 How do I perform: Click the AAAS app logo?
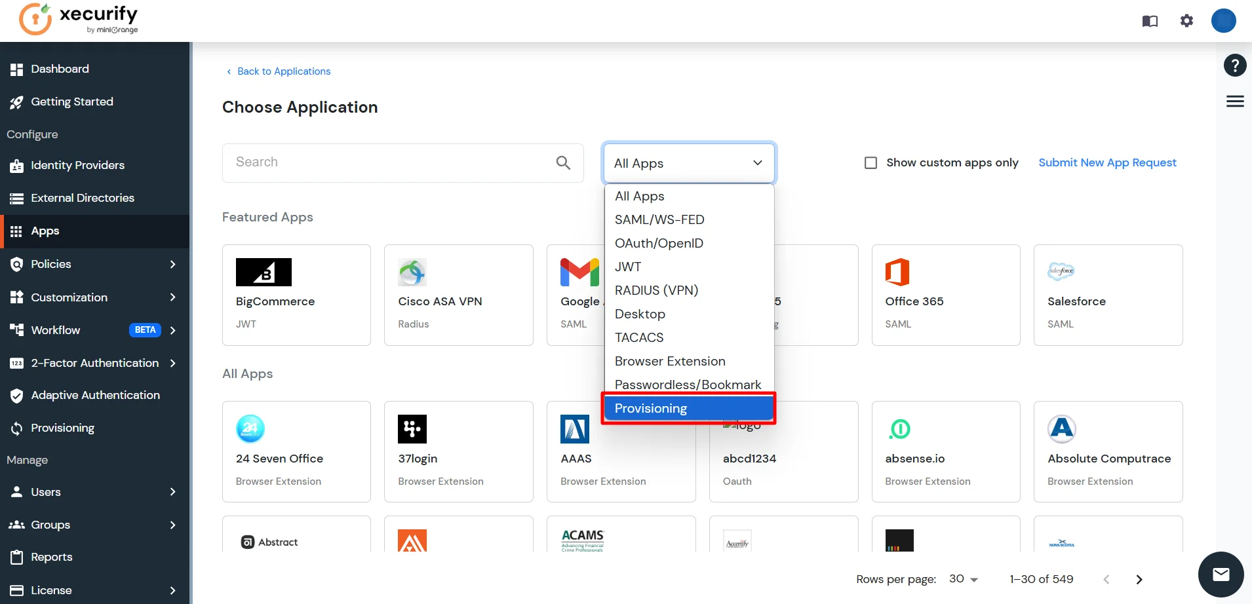pos(575,429)
